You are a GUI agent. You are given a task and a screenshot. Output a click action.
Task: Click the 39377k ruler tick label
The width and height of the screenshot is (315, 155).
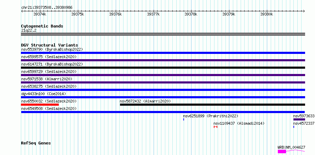153,14
